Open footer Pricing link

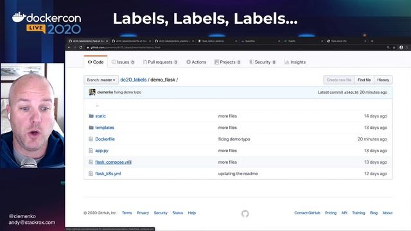tap(331, 213)
